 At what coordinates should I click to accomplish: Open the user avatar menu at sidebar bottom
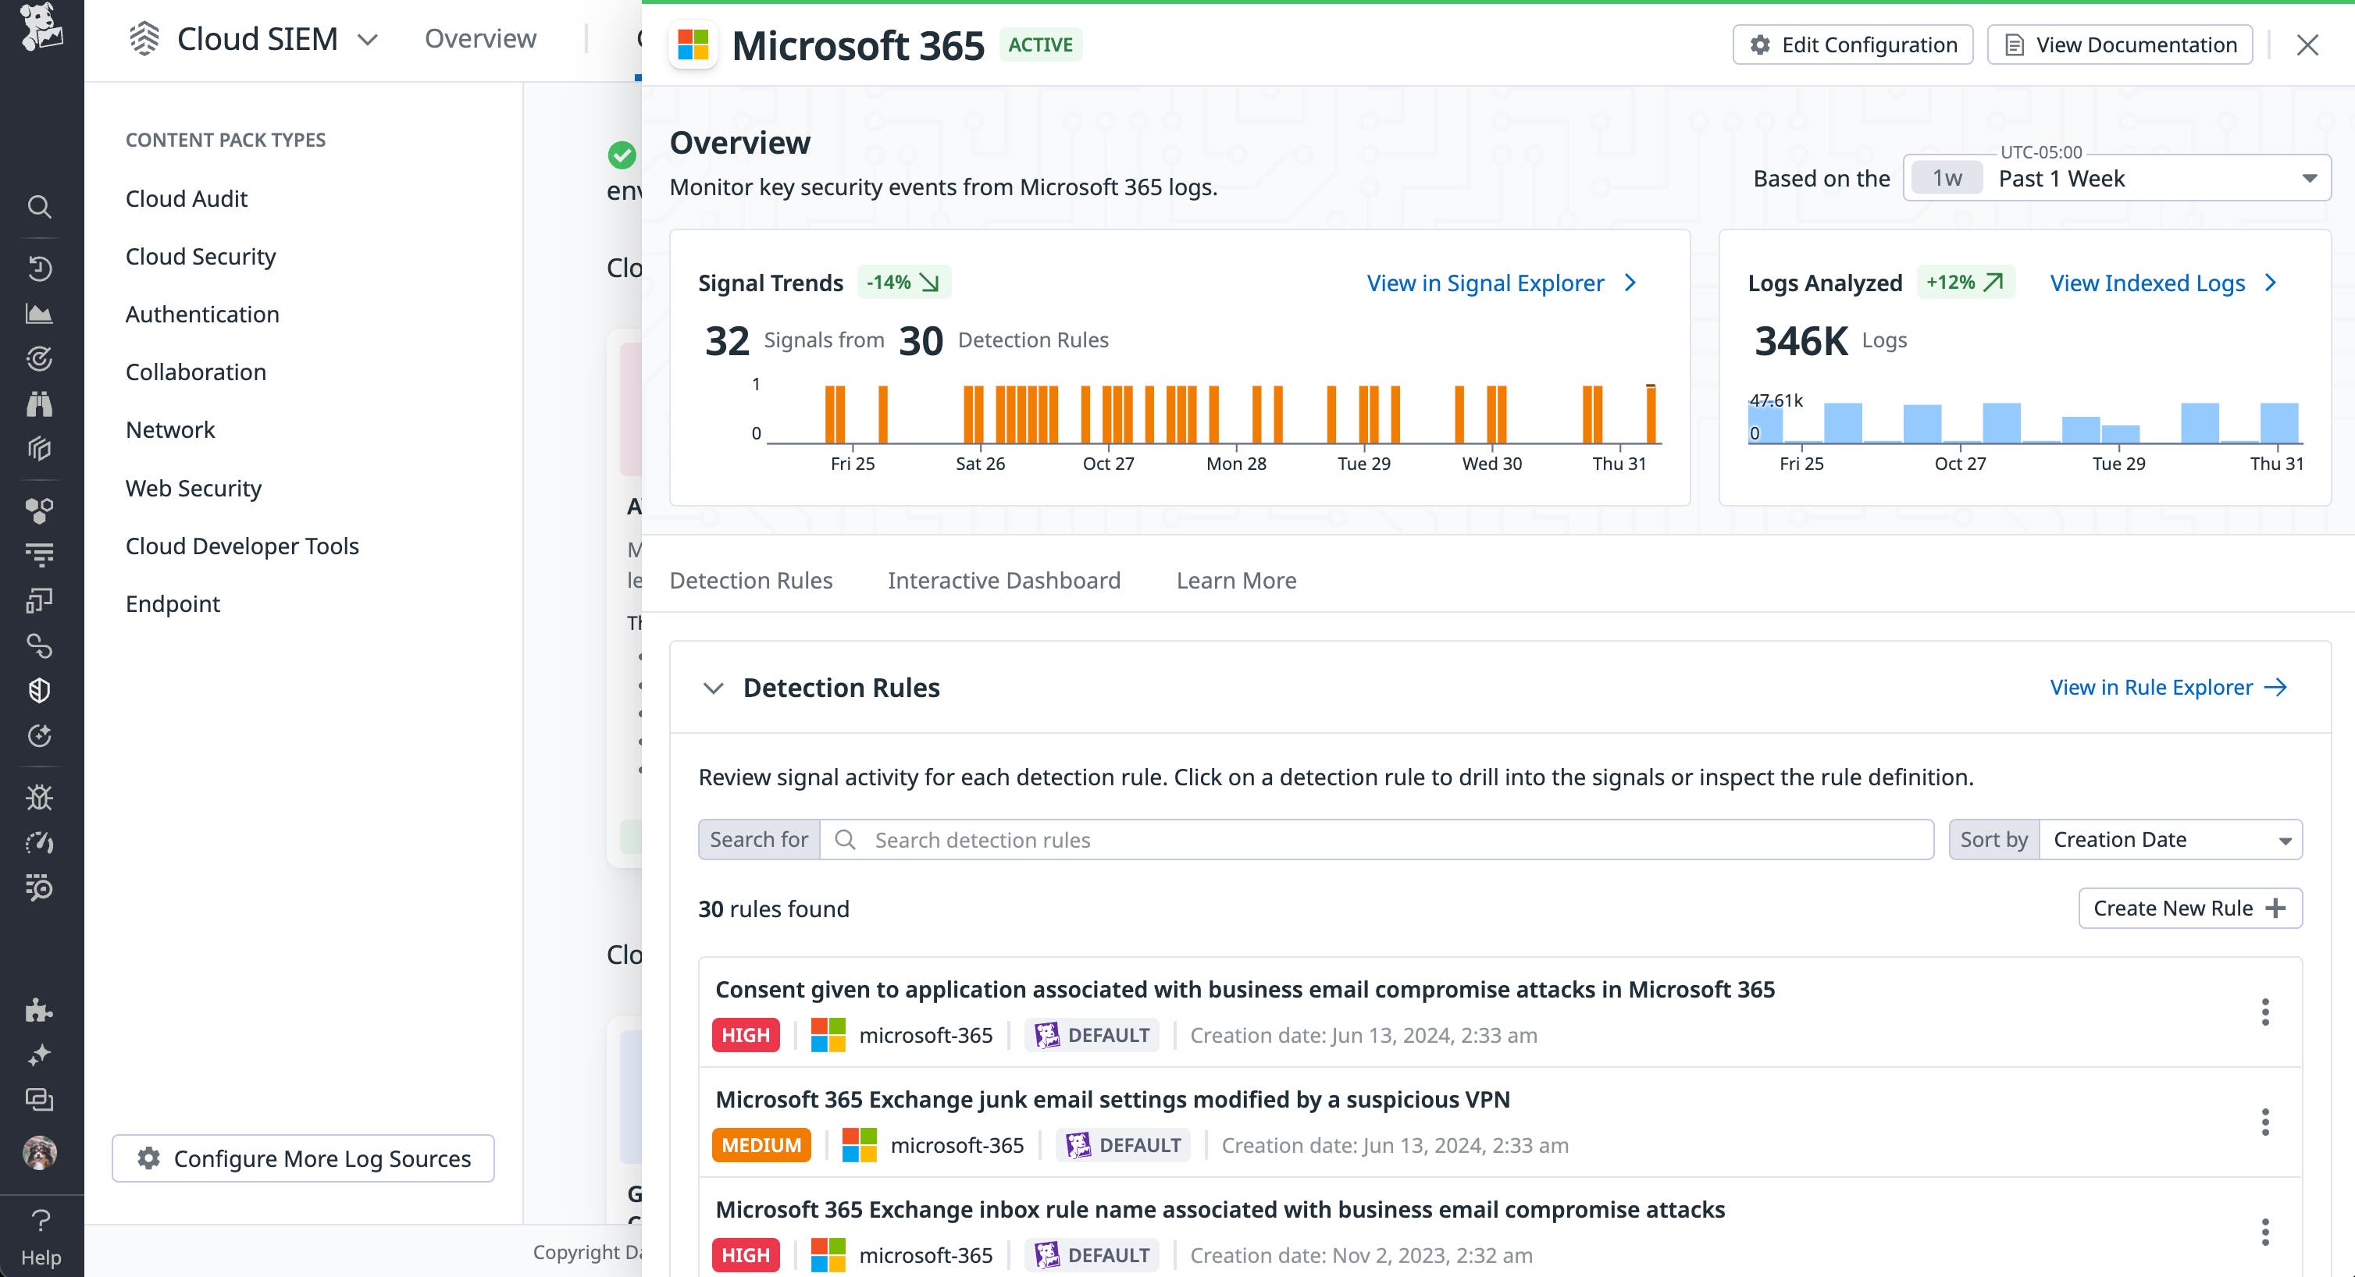41,1152
